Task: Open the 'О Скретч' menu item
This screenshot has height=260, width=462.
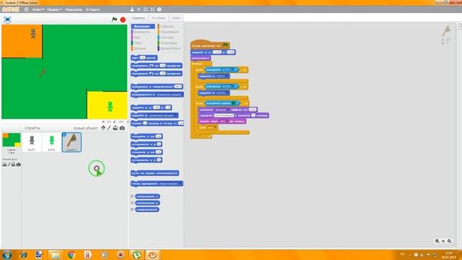Action: click(92, 9)
